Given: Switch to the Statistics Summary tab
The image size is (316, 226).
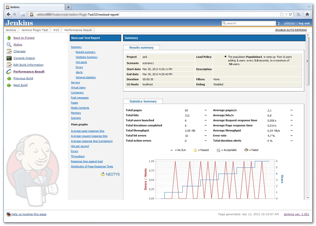Looking at the screenshot, I should (143, 101).
